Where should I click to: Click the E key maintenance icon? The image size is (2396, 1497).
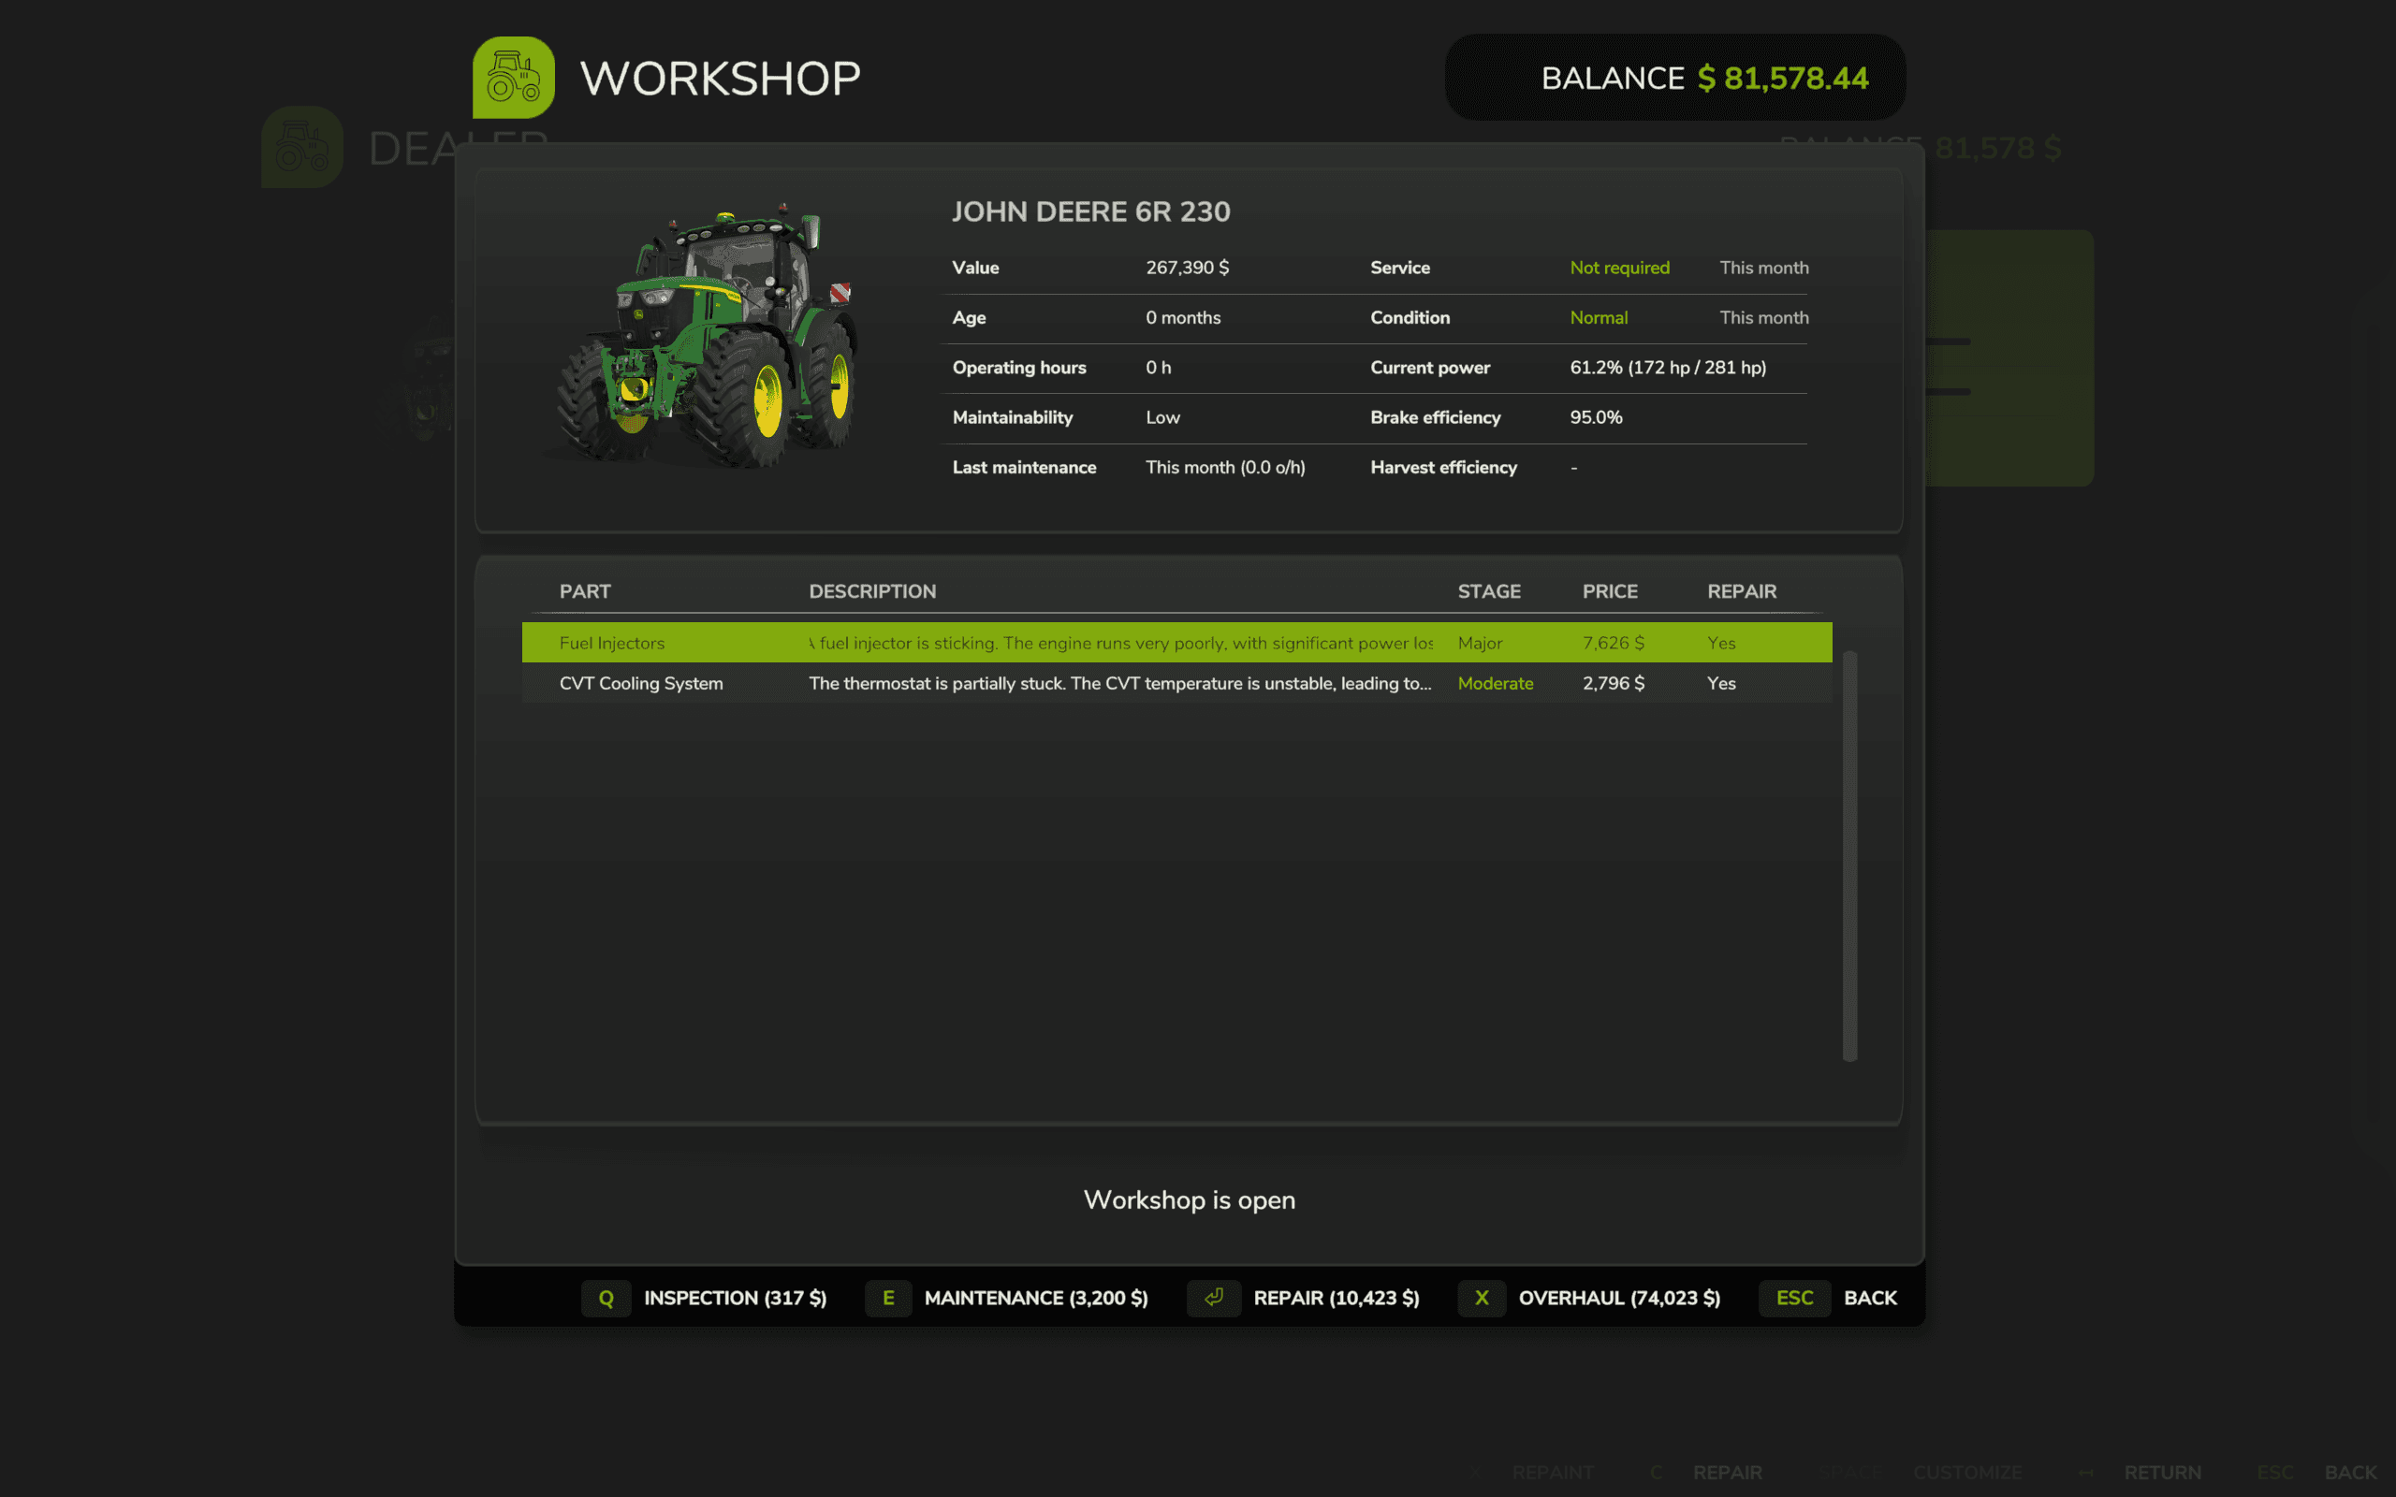click(x=888, y=1298)
